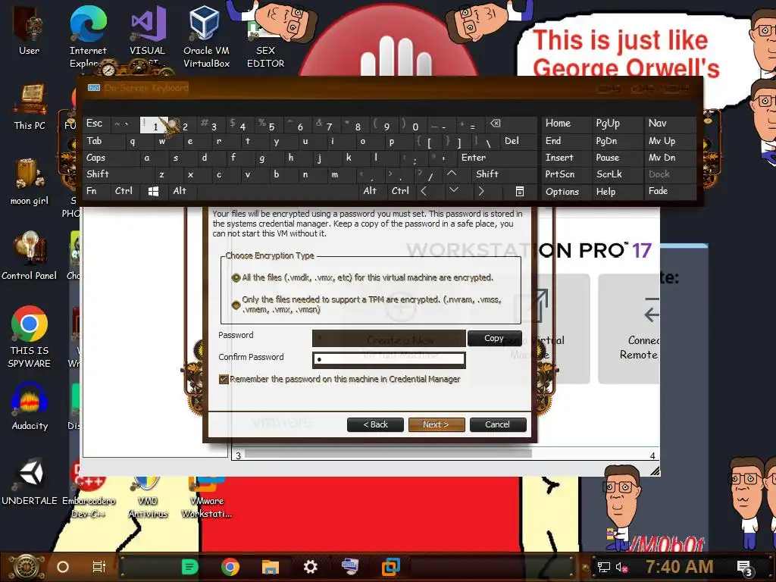Switch to On-Screen Keyboard taskbar icon
This screenshot has height=582, width=776.
(x=350, y=566)
